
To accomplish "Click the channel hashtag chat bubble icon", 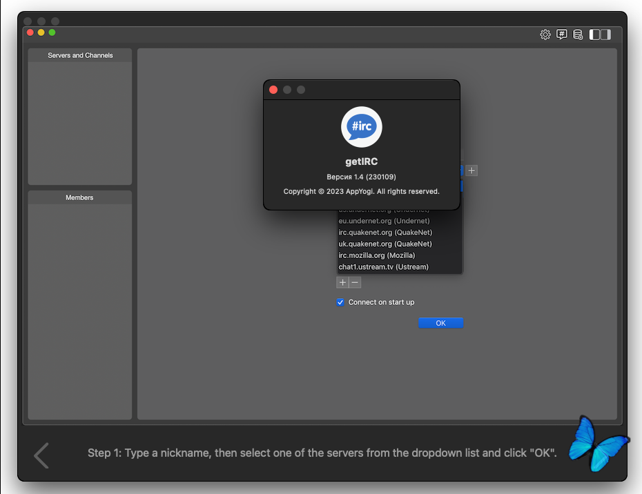I will pos(562,34).
